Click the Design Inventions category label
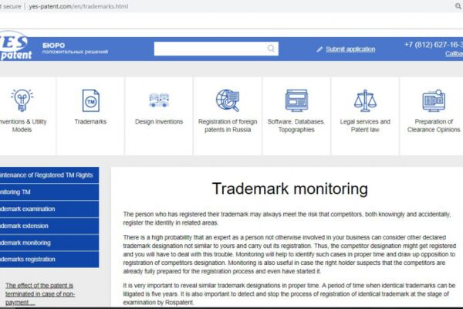Viewport: 463px width, 309px height. coord(159,121)
